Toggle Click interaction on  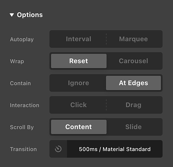click(x=78, y=105)
